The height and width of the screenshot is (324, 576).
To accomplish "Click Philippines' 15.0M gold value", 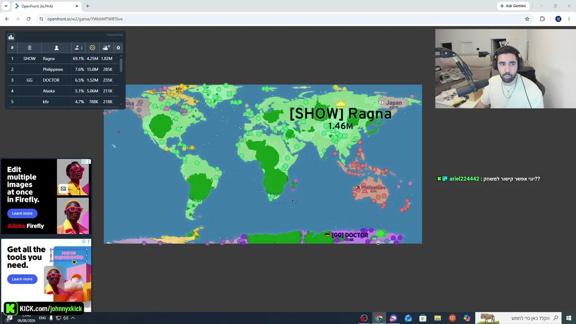I will pos(92,69).
